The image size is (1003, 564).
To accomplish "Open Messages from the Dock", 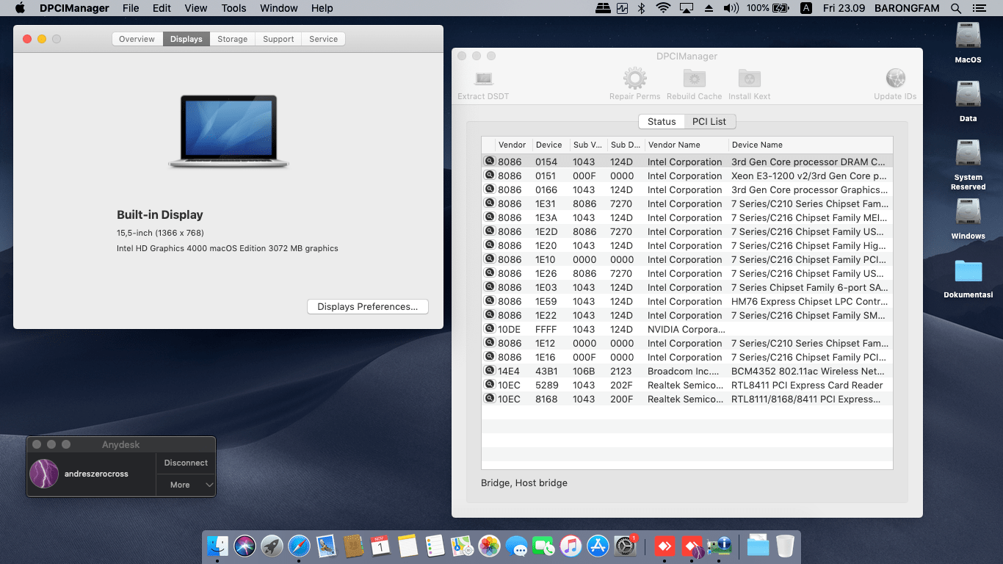I will tap(516, 546).
